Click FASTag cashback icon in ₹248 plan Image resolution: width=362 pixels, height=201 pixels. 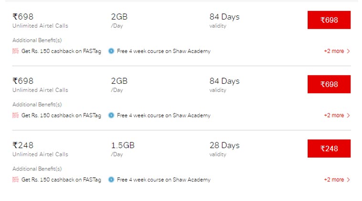point(16,180)
